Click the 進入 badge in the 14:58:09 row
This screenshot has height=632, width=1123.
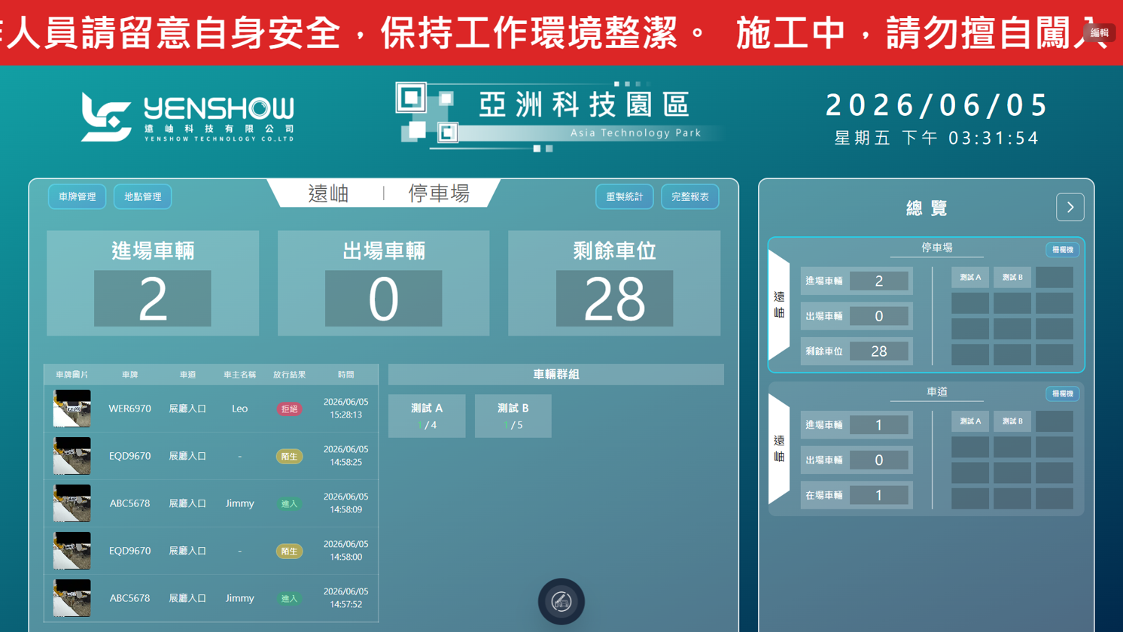(x=289, y=504)
